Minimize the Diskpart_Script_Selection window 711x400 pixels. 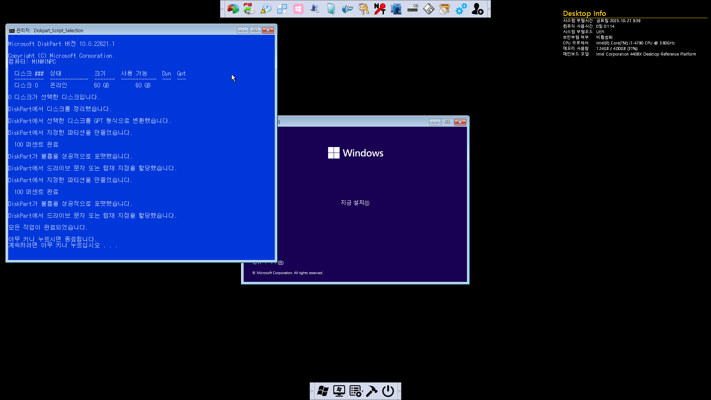pyautogui.click(x=243, y=30)
